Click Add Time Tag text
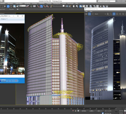This screenshot has width=126, height=114. (108, 113)
